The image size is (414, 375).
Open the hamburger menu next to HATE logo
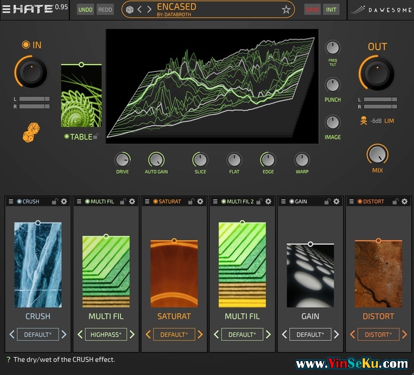(x=6, y=9)
